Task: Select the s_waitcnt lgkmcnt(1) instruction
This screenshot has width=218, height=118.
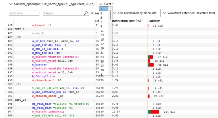Action: tap(48, 111)
